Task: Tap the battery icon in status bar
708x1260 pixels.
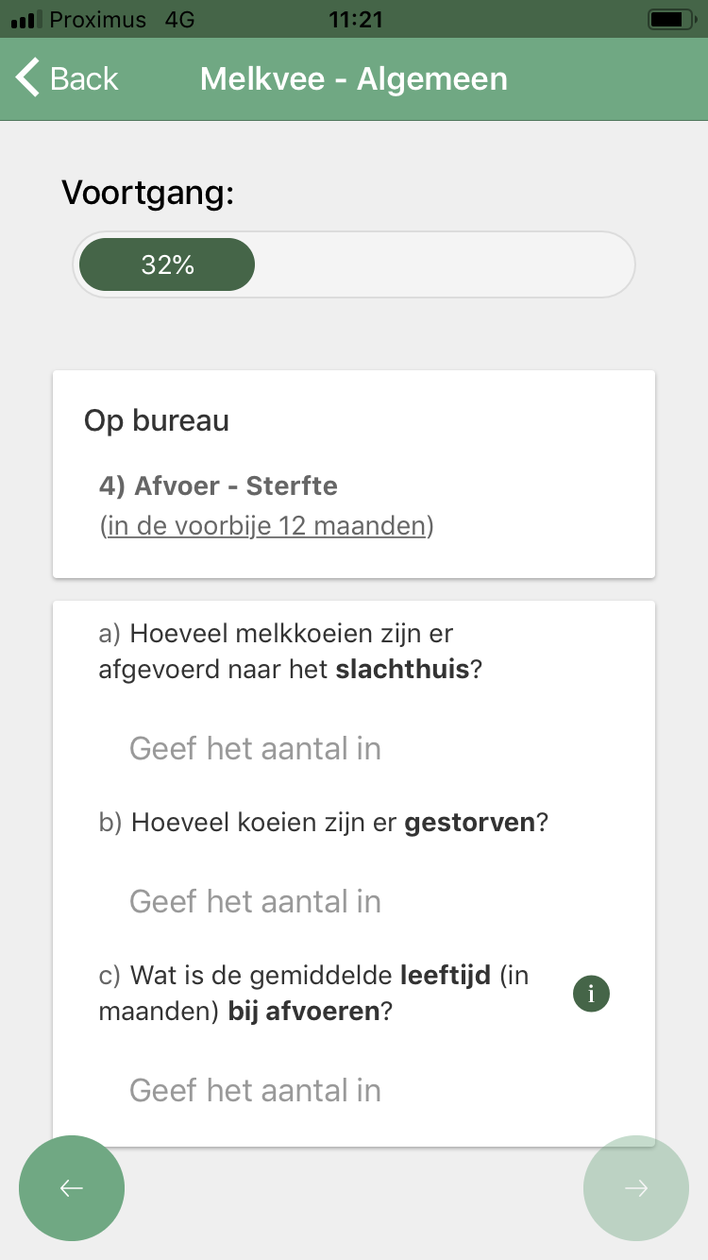Action: [671, 19]
